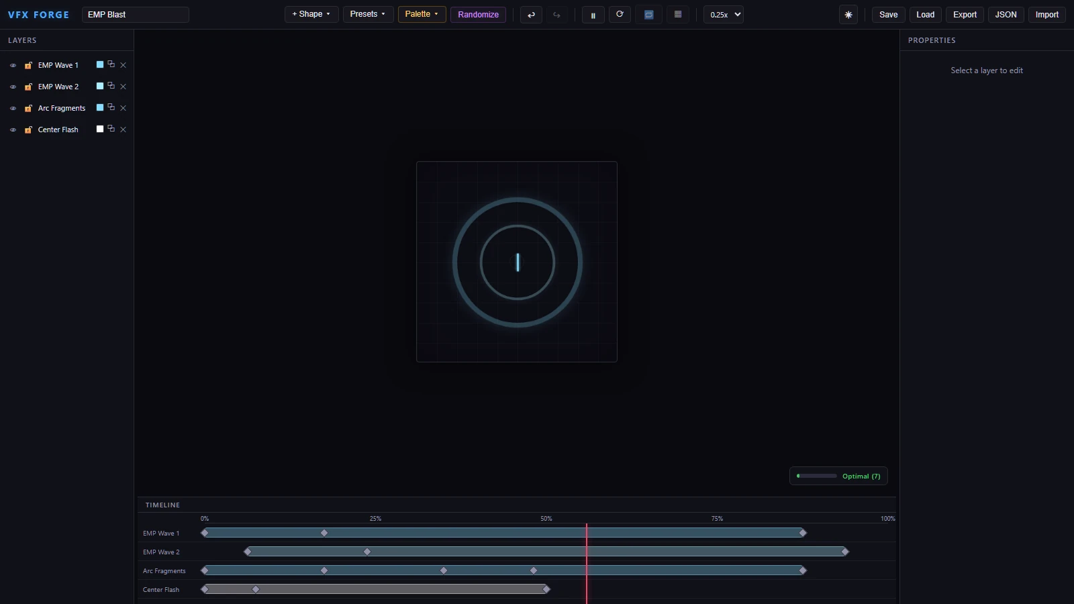This screenshot has height=604, width=1074.
Task: Click the red timeline playhead
Action: click(587, 564)
